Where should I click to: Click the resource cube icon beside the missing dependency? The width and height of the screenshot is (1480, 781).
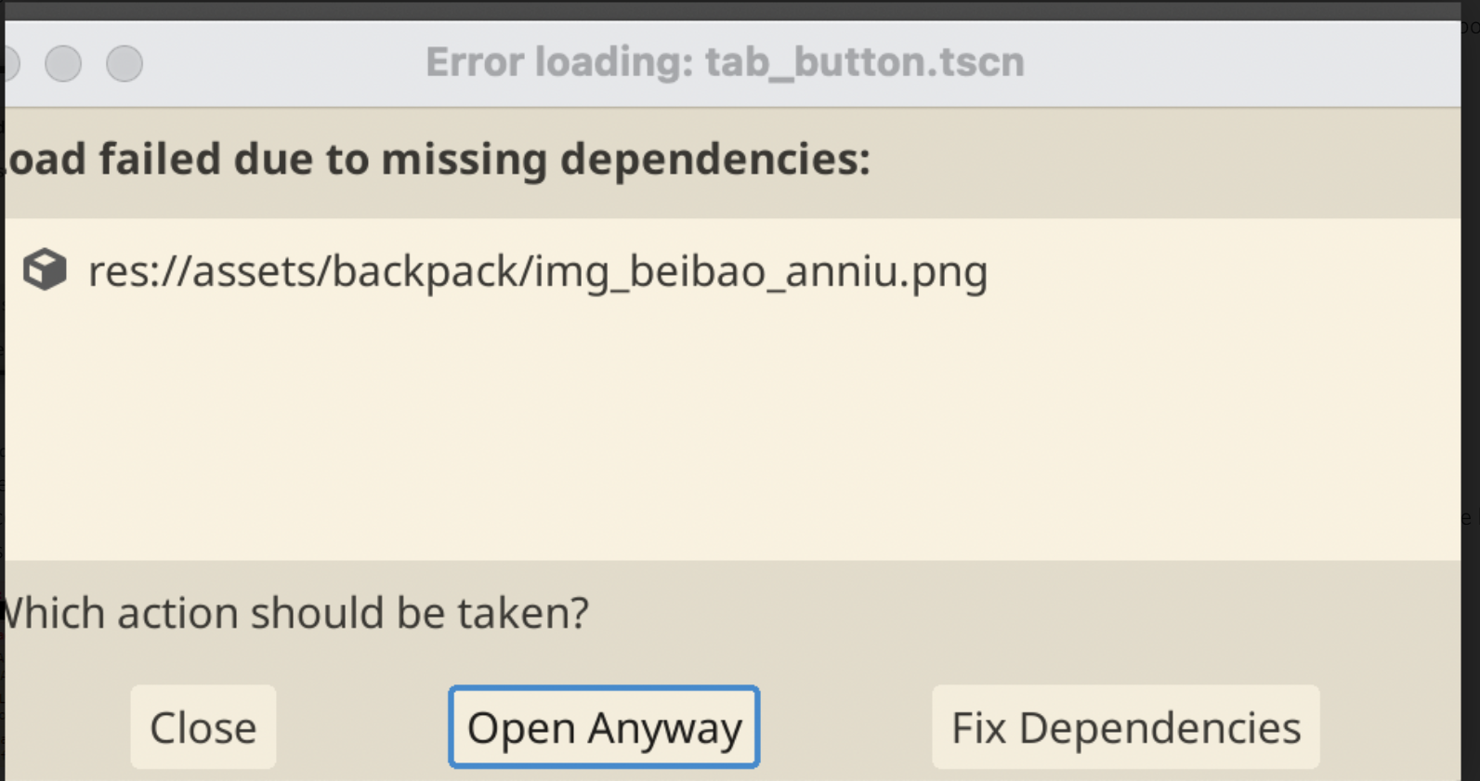[x=44, y=270]
